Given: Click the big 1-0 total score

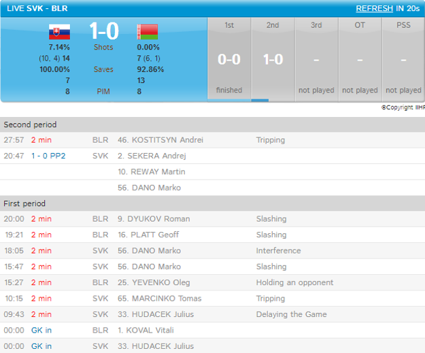Looking at the screenshot, I should (104, 31).
